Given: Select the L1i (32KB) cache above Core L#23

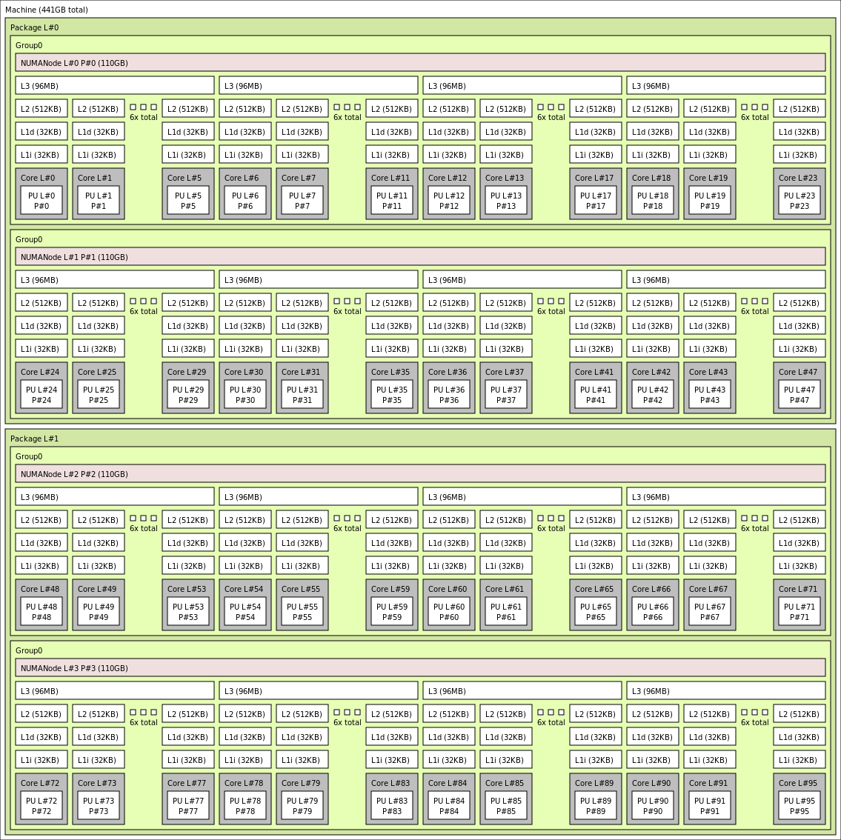Looking at the screenshot, I should point(799,154).
